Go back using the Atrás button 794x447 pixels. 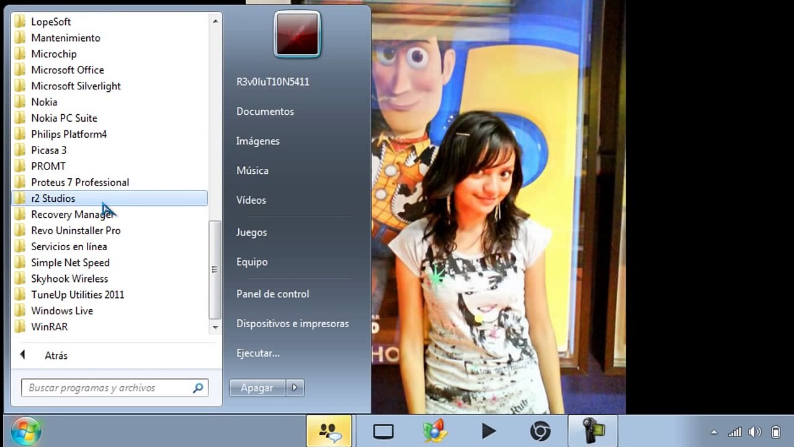coord(55,356)
